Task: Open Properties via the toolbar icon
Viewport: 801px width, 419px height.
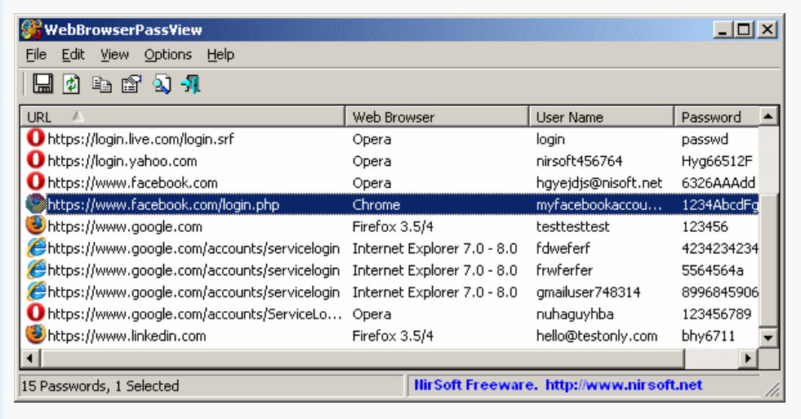Action: coord(131,84)
